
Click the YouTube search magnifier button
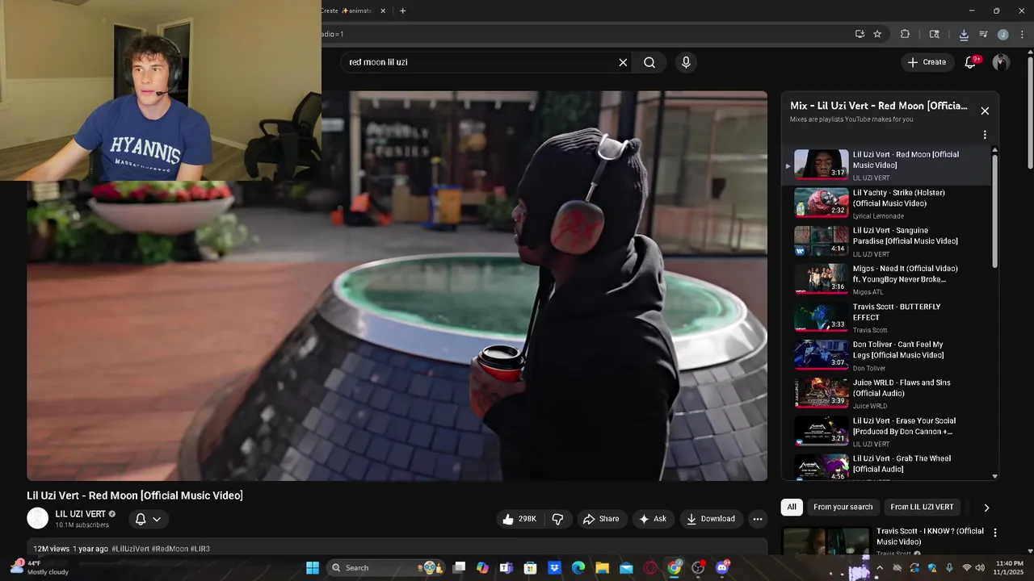(649, 62)
